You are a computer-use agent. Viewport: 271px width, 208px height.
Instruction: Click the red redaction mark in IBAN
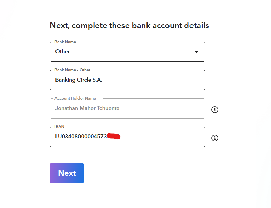pos(114,136)
